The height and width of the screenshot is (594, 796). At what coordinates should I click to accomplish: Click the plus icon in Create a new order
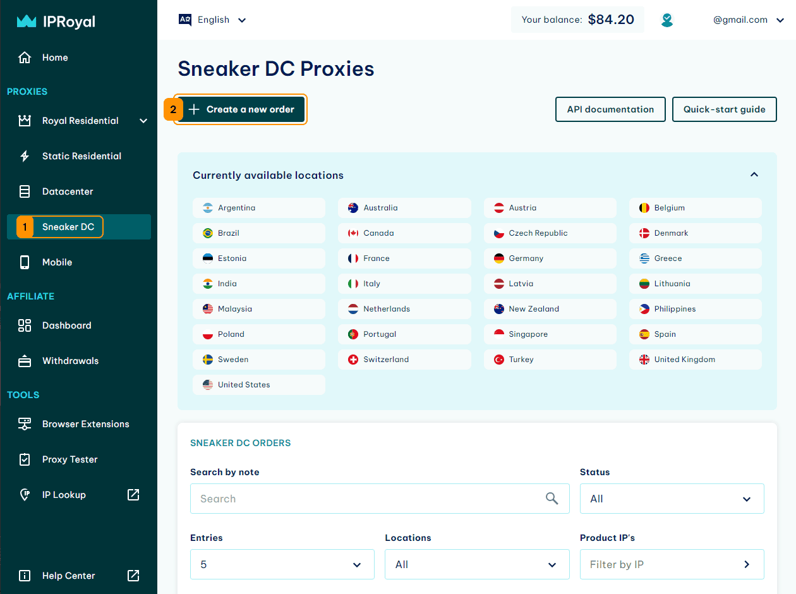point(194,109)
